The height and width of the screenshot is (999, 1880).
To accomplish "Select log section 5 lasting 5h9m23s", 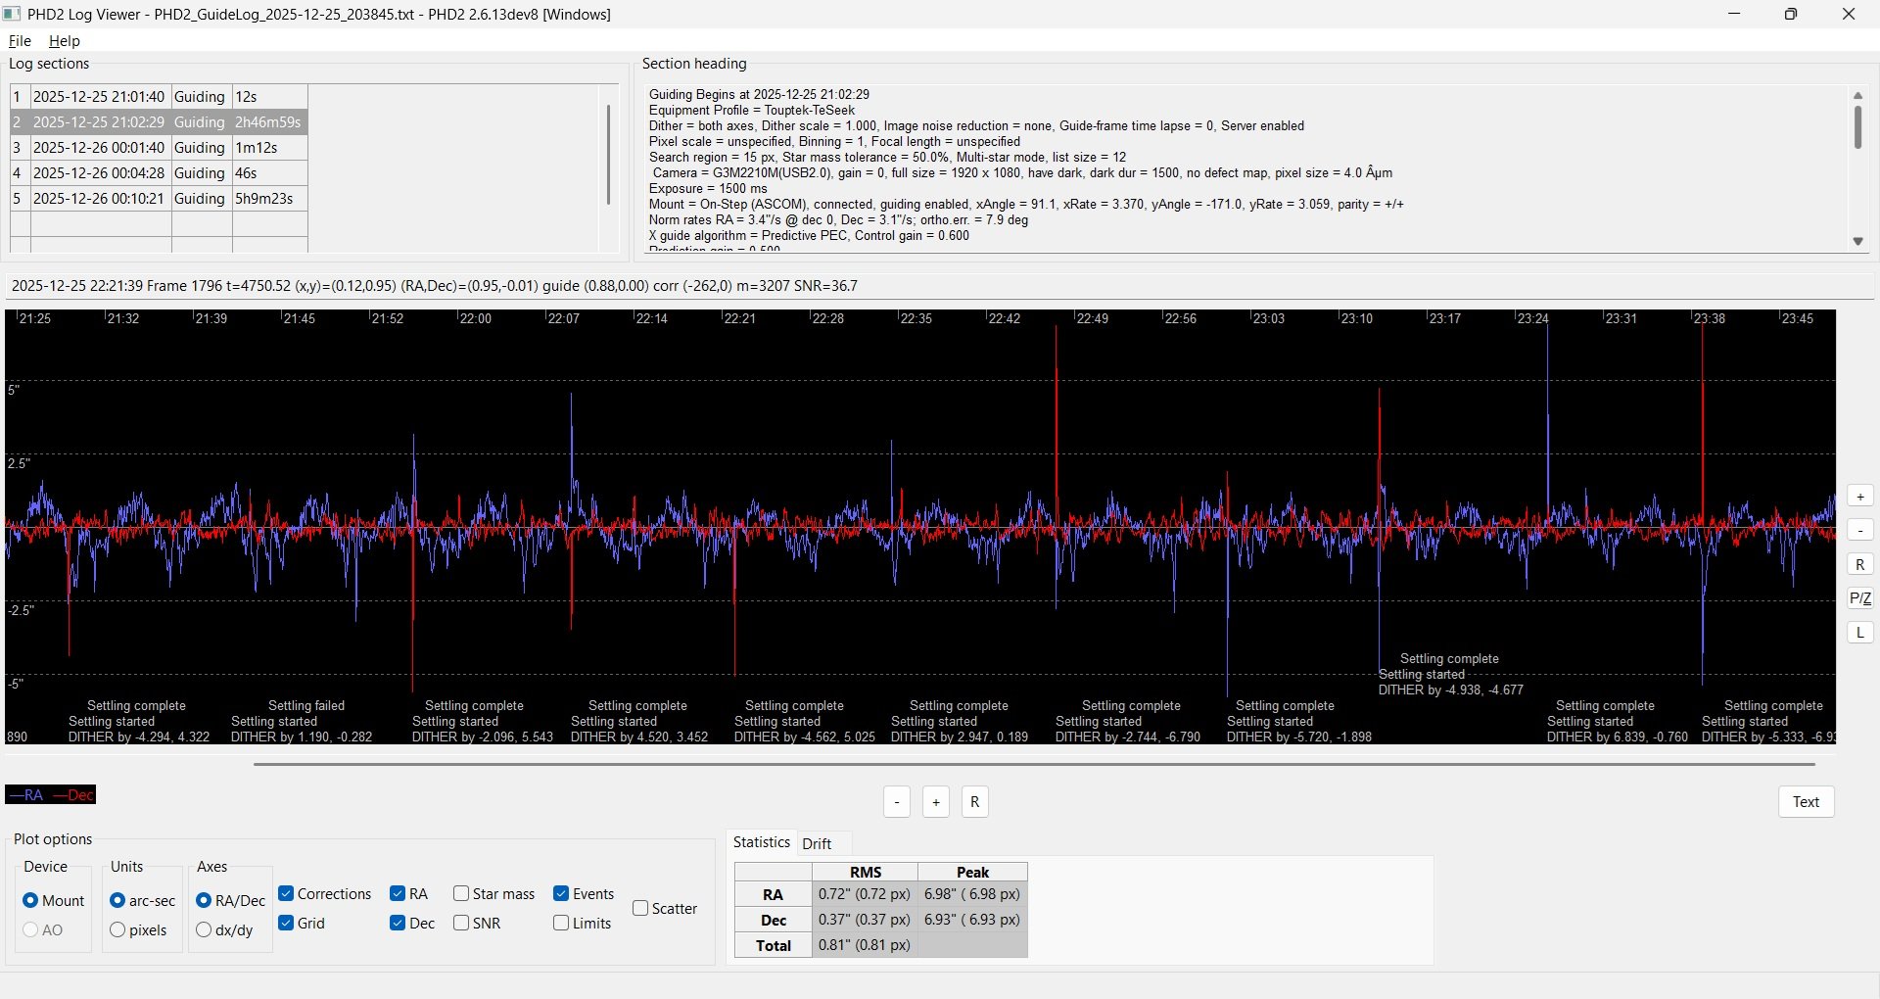I will coord(159,198).
